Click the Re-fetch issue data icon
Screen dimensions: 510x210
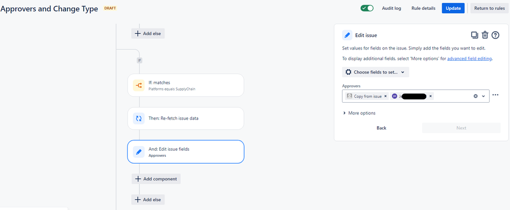tap(138, 118)
